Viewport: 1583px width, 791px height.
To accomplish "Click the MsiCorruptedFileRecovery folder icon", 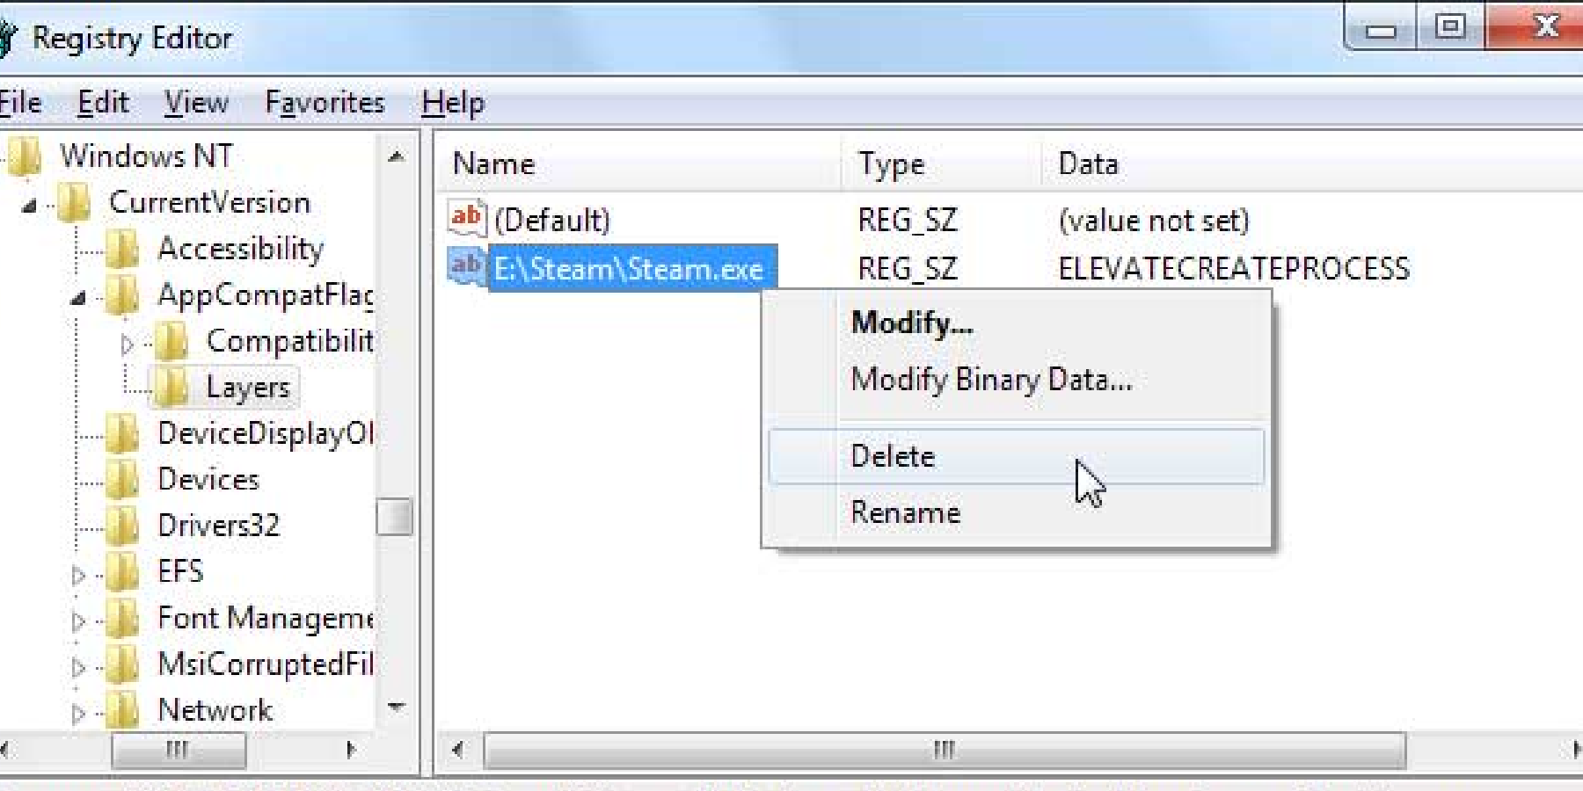I will pos(122,664).
